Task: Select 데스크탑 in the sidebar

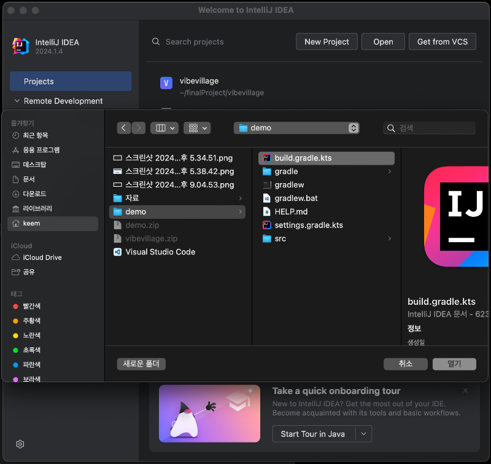Action: [x=53, y=165]
